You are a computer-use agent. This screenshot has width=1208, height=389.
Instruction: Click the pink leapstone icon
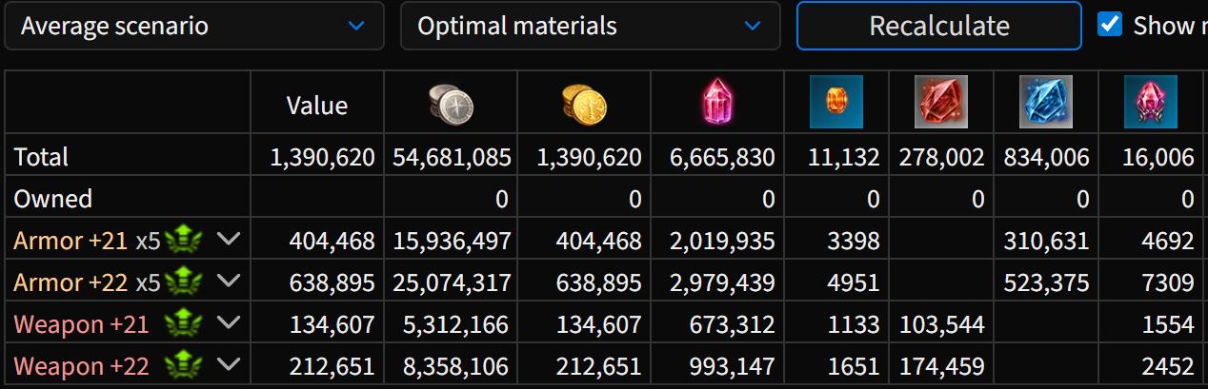pyautogui.click(x=1150, y=102)
